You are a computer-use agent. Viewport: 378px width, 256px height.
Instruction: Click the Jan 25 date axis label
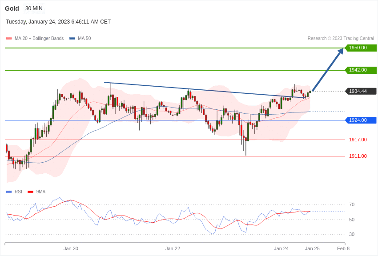pos(312,248)
